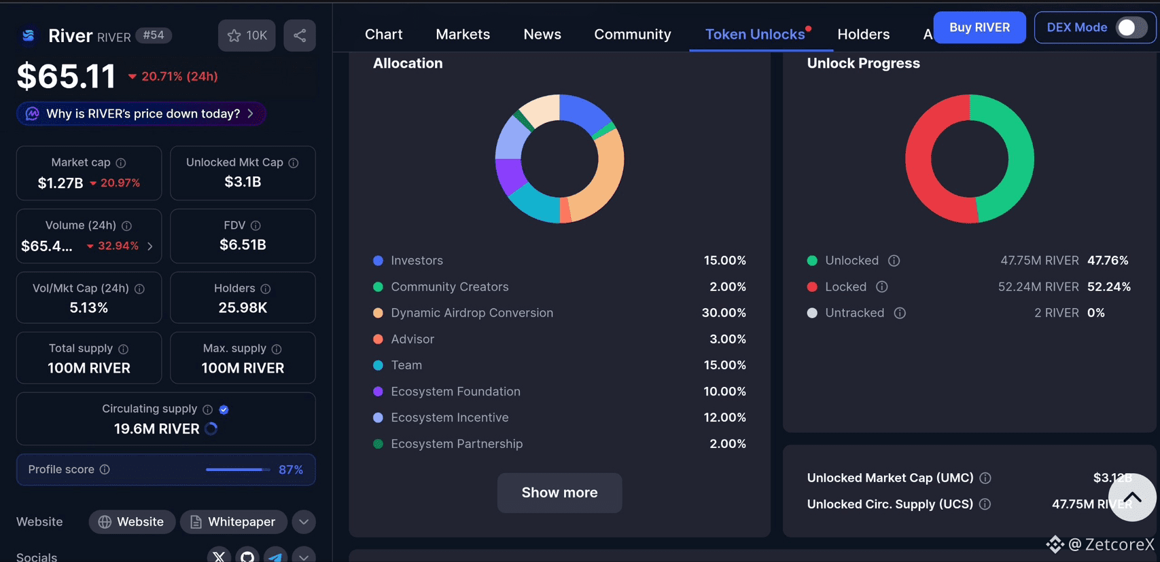Click info icon beside Locked label
Viewport: 1160px width, 562px height.
click(881, 287)
